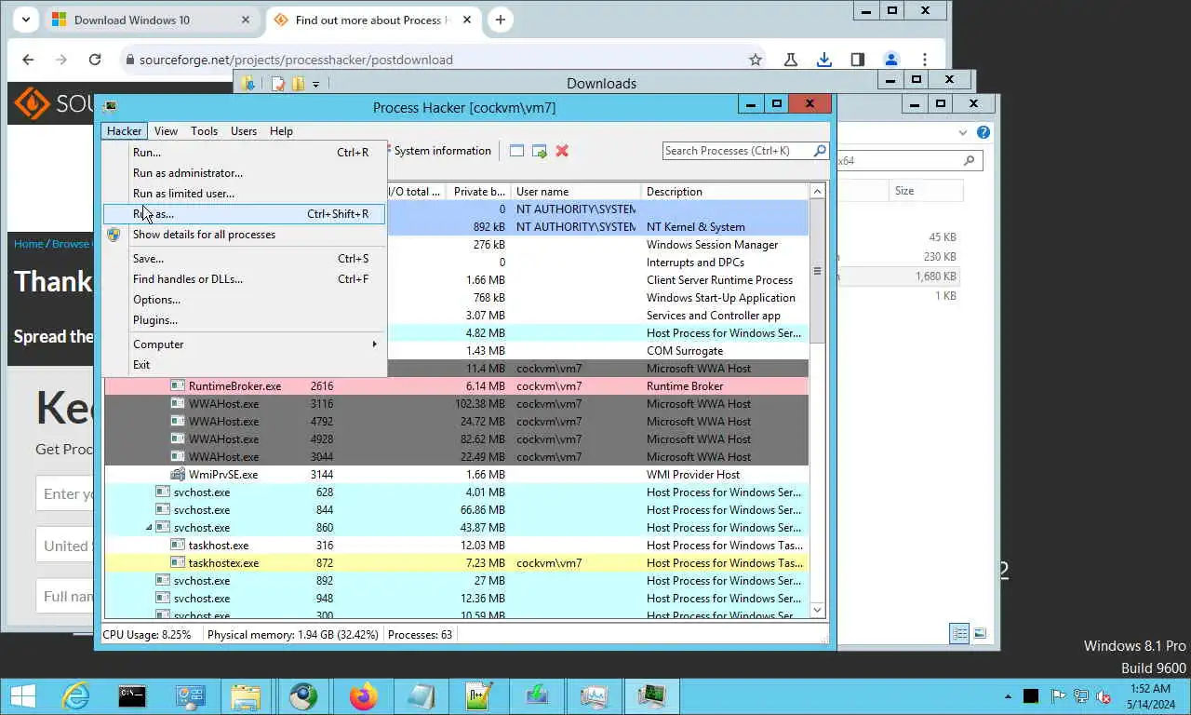
Task: Open the Tools menu
Action: pyautogui.click(x=204, y=131)
